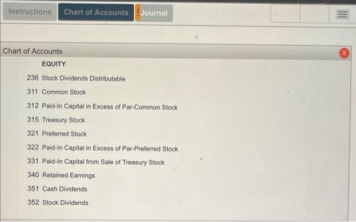The width and height of the screenshot is (356, 222).
Task: Close the Chart of Accounts panel
Action: (x=344, y=53)
